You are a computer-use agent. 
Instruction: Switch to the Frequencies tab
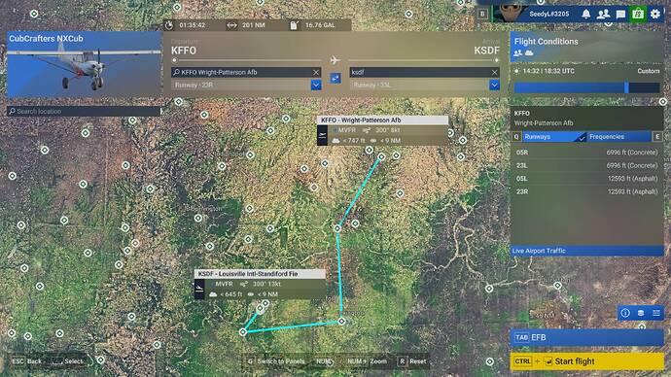[x=618, y=137]
